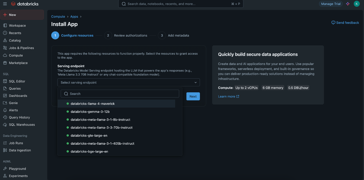The image size is (364, 180).
Task: Go to Compute breadcrumb link
Action: [58, 17]
